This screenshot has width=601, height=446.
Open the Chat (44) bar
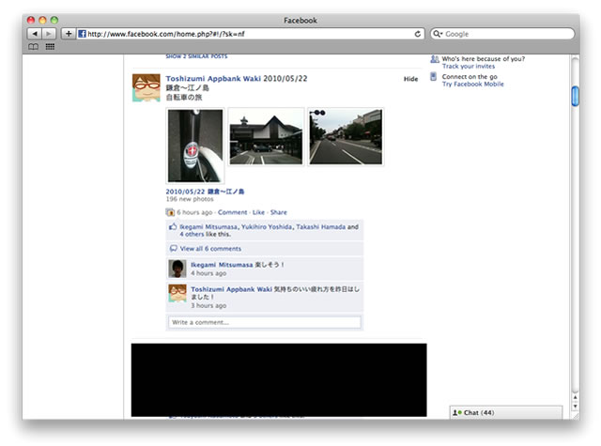point(505,412)
